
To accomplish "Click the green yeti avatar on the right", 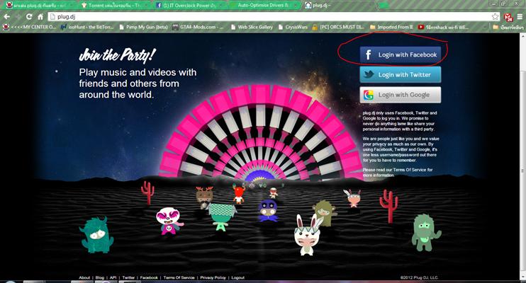I will (x=425, y=233).
